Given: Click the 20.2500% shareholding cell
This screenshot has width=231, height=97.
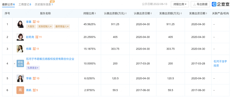Looking at the screenshot, I should 89,37.
